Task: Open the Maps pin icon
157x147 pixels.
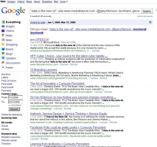Action: (x=3, y=35)
